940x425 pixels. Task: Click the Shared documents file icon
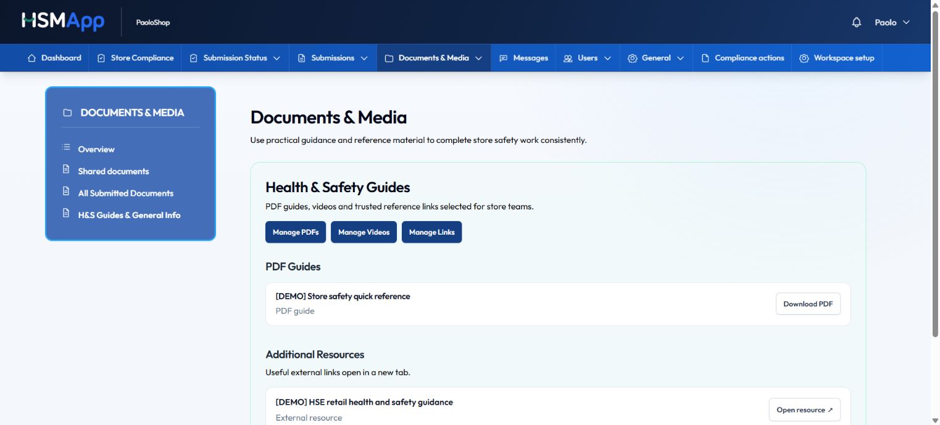(66, 169)
